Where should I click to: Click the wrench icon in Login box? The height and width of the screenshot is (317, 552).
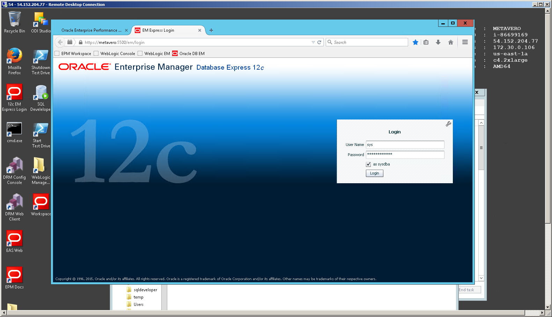click(x=448, y=124)
